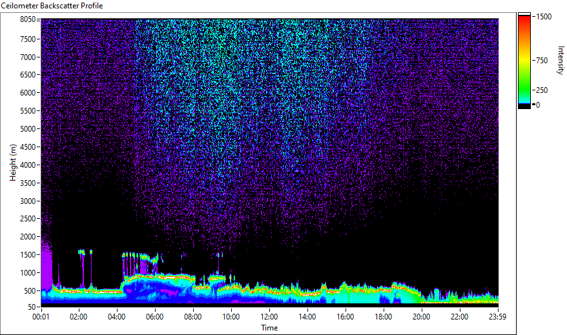Screen dimensions: 567x335
Task: Select the 6000 height axis value
Action: click(x=28, y=93)
